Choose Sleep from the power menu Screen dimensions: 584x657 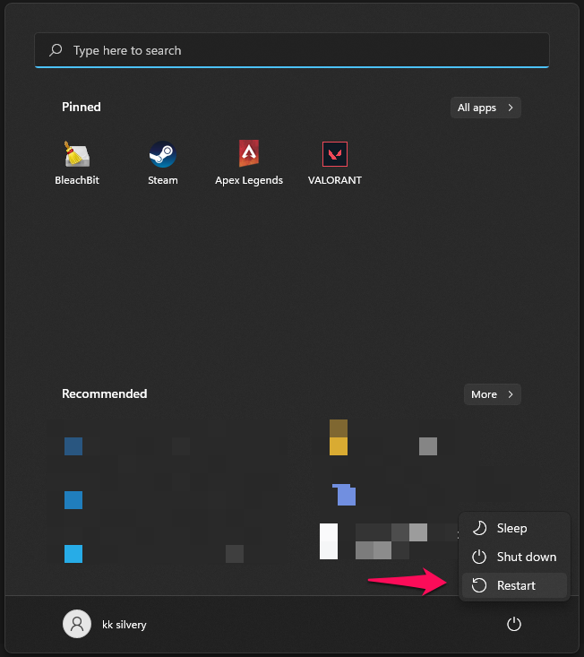pos(514,528)
